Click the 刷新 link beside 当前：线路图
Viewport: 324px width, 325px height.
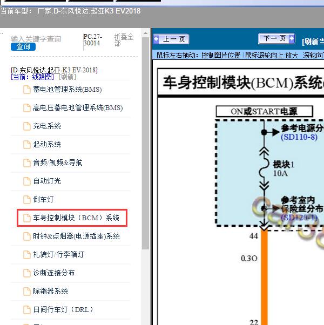tap(67, 77)
